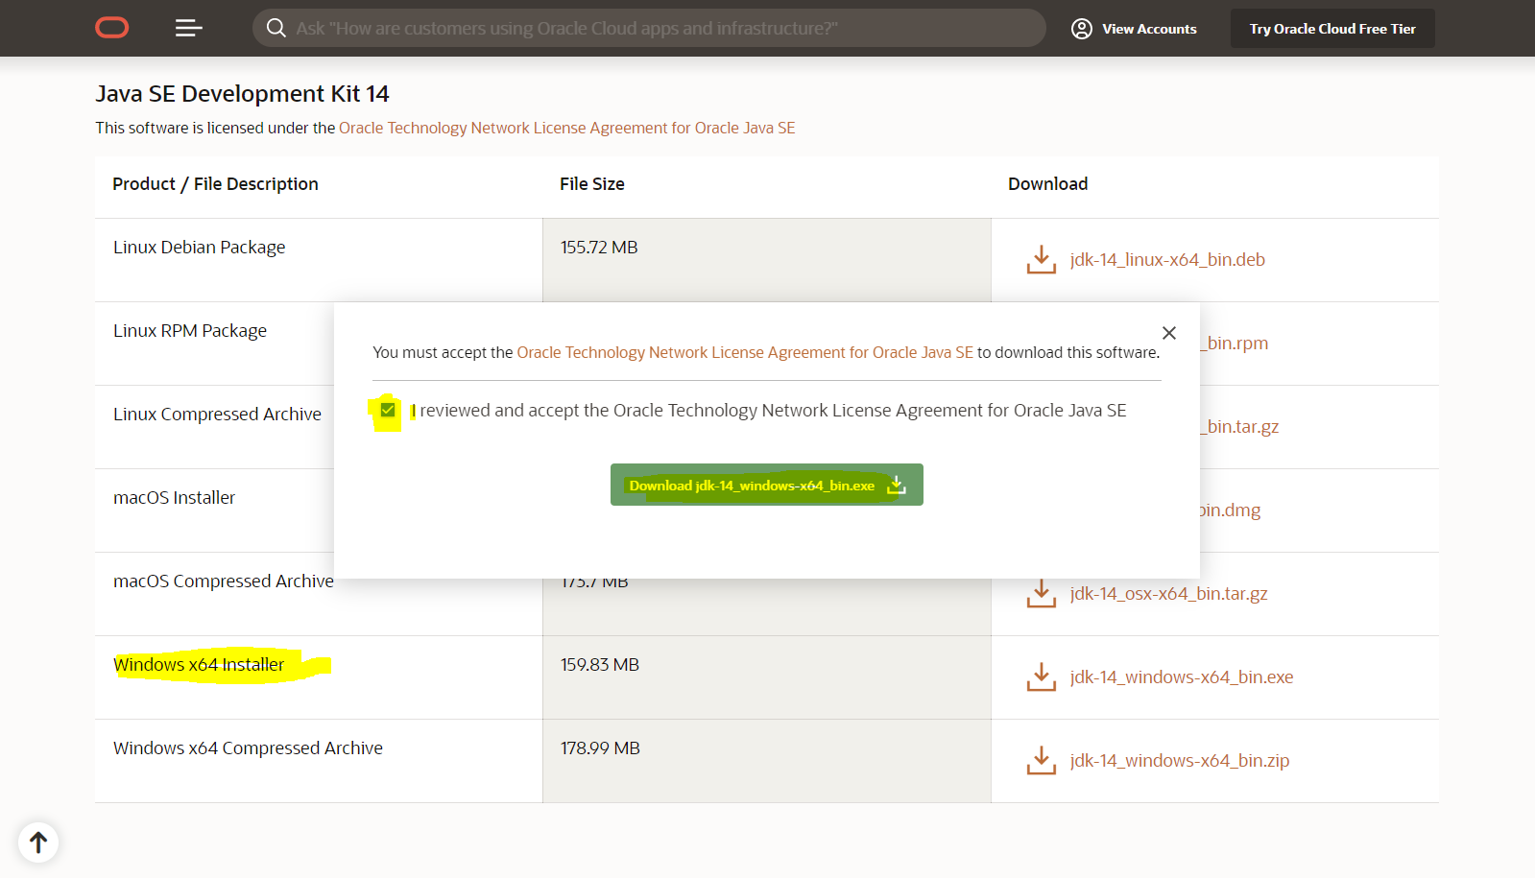1535x878 pixels.
Task: Click jdk-14_osx-x64_bin.tar.gz download link
Action: pyautogui.click(x=1168, y=593)
